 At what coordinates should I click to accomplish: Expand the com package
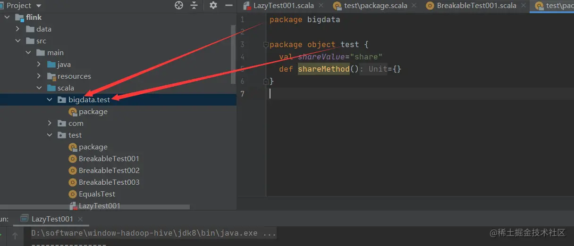(50, 123)
